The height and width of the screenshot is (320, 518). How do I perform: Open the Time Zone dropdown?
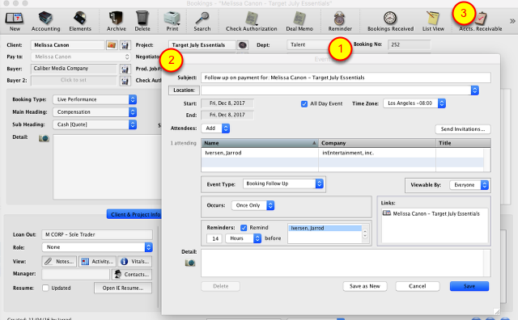(414, 103)
